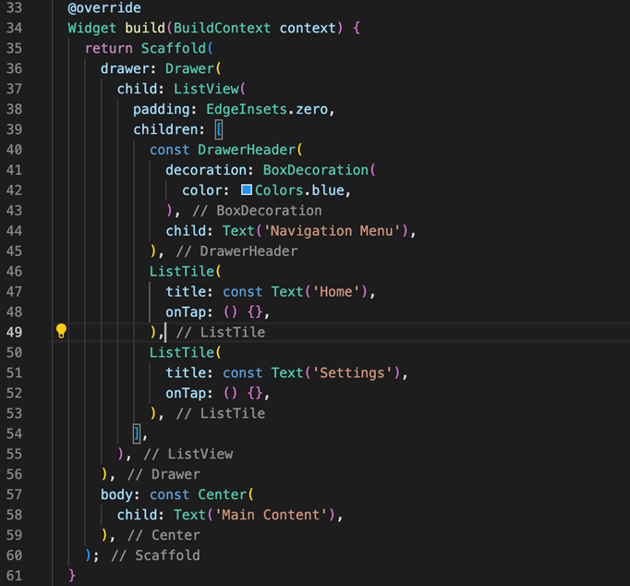Click 'DrawerHeader' constructor on line 40
The image size is (630, 586).
247,150
